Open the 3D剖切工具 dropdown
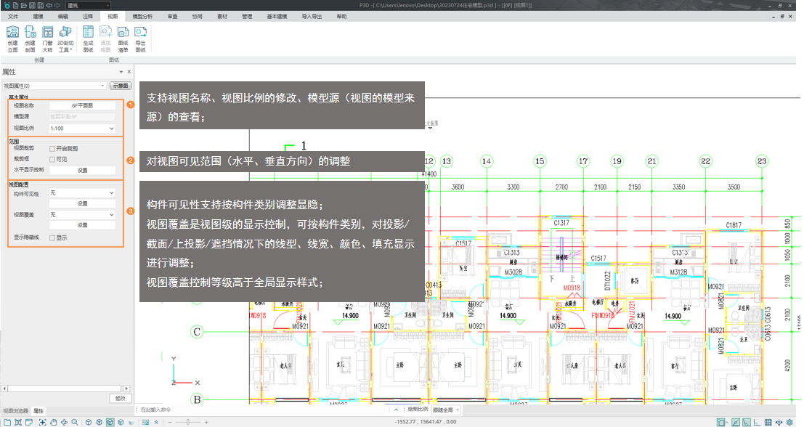The width and height of the screenshot is (804, 427). pos(65,38)
